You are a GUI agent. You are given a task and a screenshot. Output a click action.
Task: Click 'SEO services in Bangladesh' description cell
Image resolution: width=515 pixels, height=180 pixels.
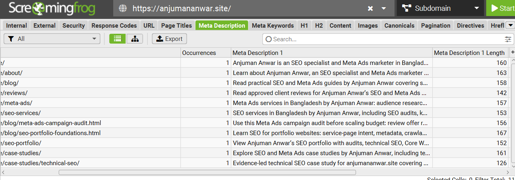(332, 113)
